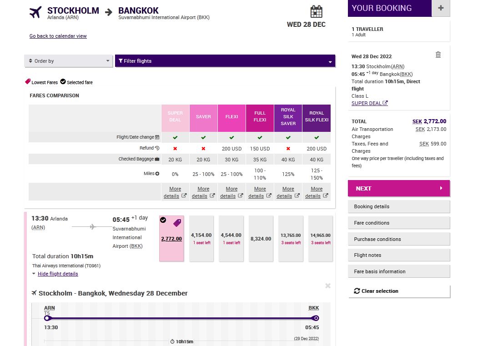Click the SAVER column header

(x=203, y=118)
